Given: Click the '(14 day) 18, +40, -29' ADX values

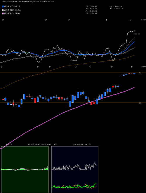Looking at the screenshot, I should coord(82,144).
